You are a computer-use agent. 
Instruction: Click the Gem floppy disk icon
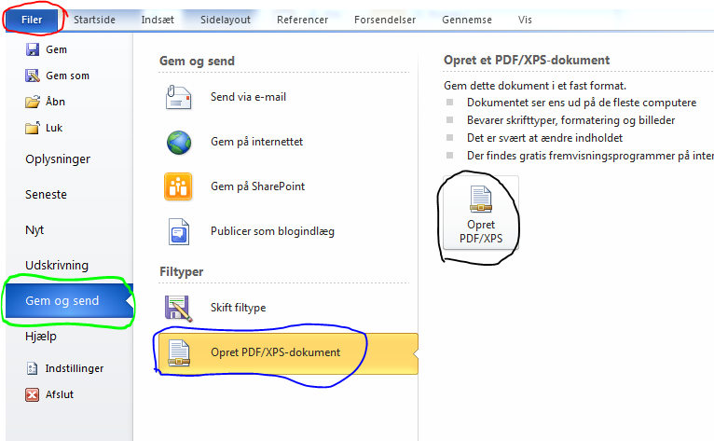(x=33, y=49)
